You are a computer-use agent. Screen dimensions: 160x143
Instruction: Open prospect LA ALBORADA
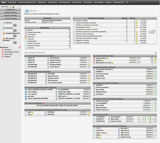point(101,103)
